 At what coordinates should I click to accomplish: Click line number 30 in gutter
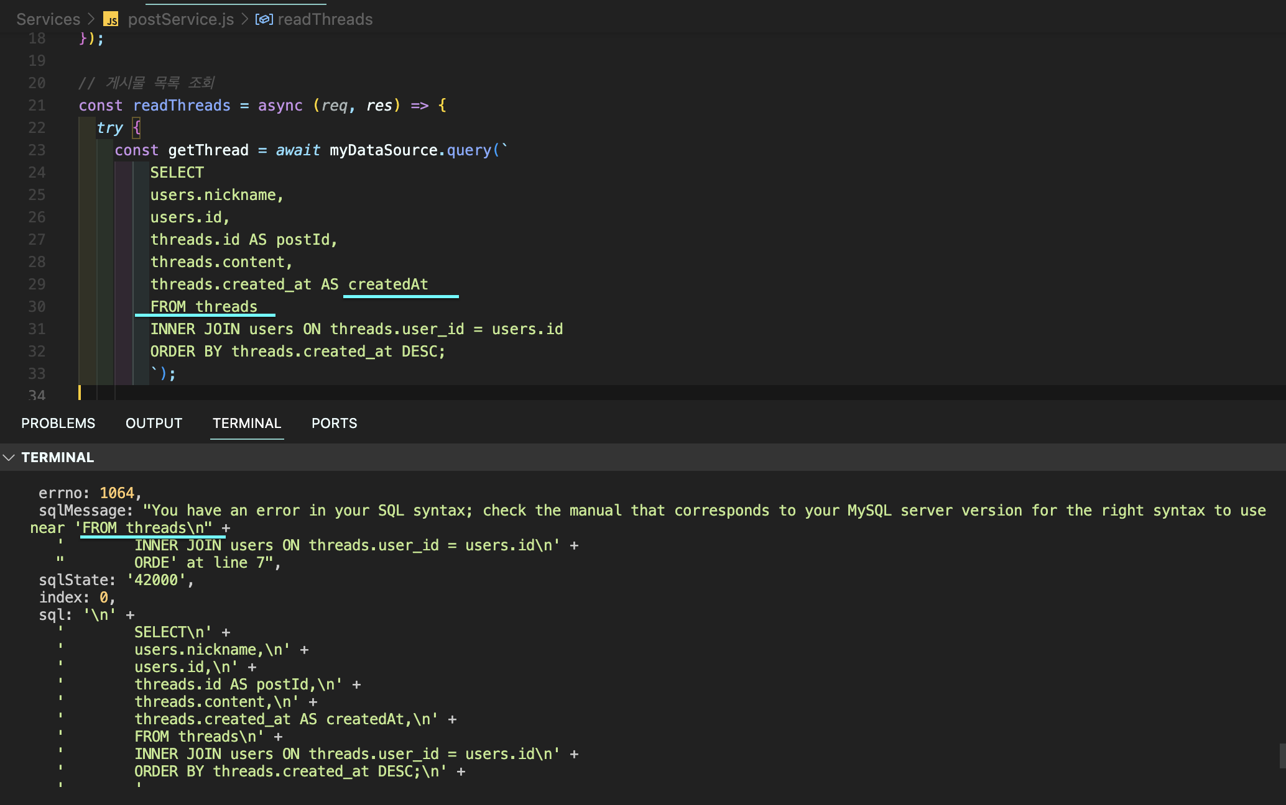(37, 307)
